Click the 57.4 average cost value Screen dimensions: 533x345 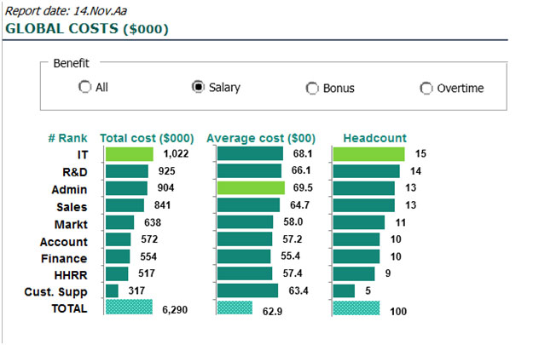point(293,273)
